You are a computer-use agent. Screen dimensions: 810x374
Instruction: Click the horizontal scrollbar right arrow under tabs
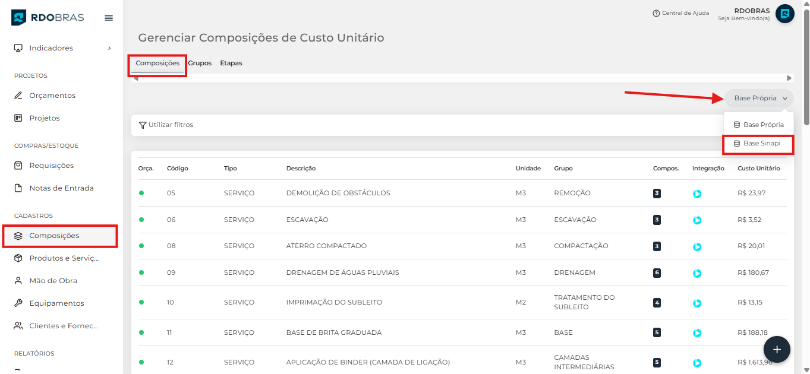coord(789,78)
